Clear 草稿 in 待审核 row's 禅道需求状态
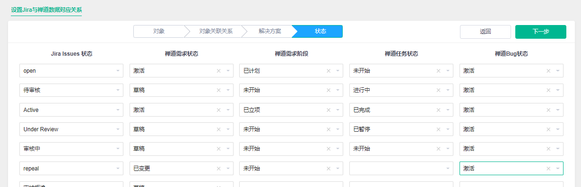 (x=218, y=90)
